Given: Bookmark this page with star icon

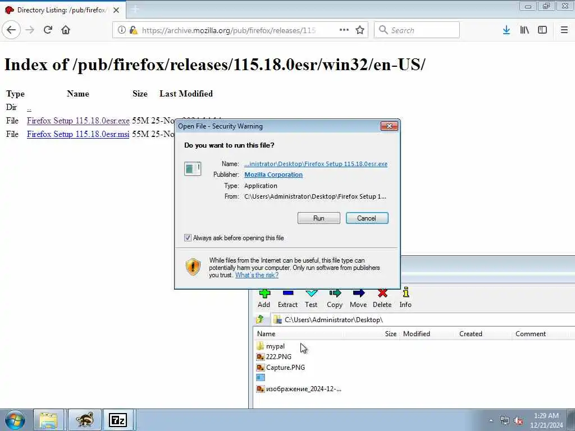Looking at the screenshot, I should click(x=360, y=30).
